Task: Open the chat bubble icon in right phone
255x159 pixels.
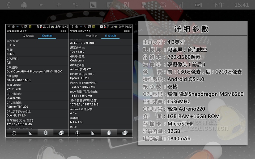Action: [125, 133]
